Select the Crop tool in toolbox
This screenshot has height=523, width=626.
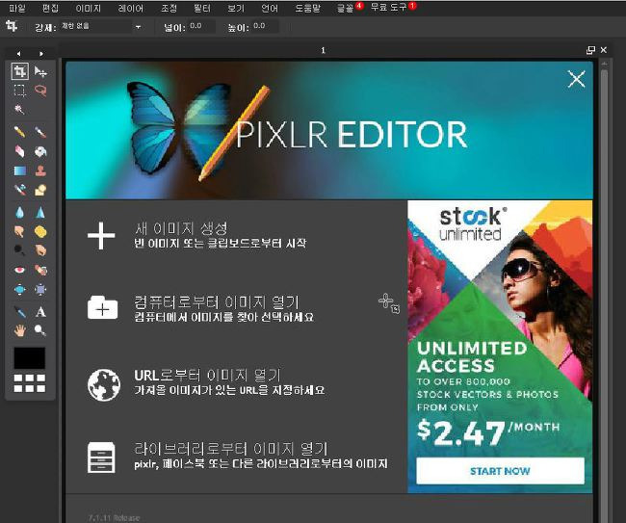coord(19,71)
